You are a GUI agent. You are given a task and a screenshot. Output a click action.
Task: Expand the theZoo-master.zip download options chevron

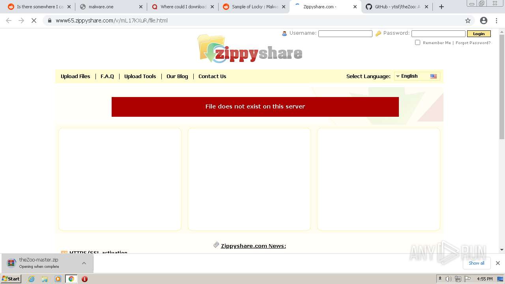click(84, 263)
